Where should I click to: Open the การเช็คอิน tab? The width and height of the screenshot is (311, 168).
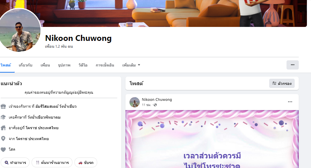[x=105, y=65]
